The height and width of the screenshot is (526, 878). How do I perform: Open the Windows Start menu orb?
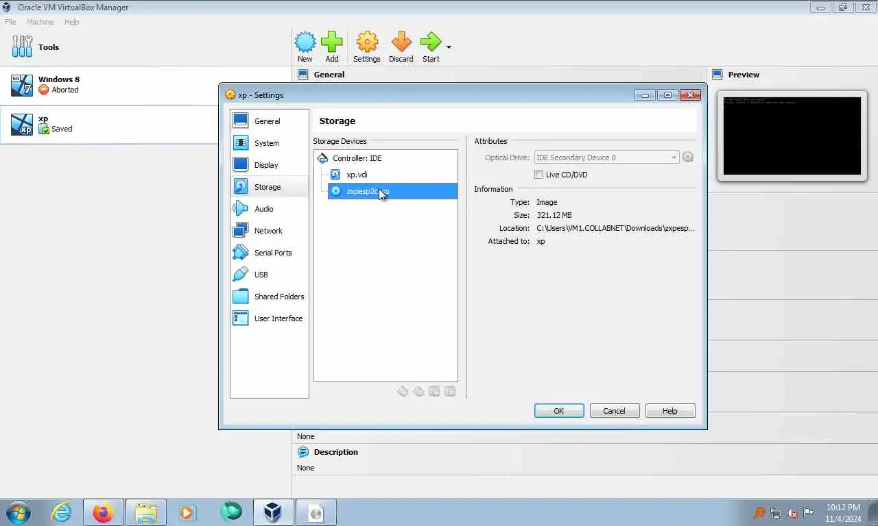point(19,512)
